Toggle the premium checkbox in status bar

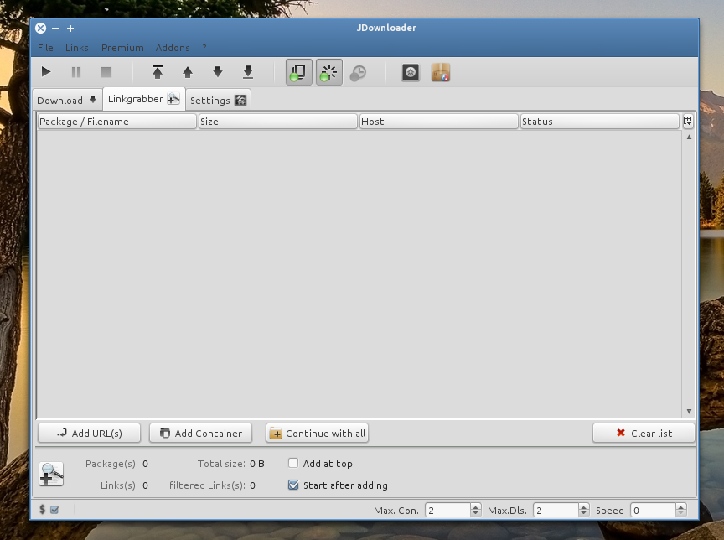pyautogui.click(x=54, y=510)
